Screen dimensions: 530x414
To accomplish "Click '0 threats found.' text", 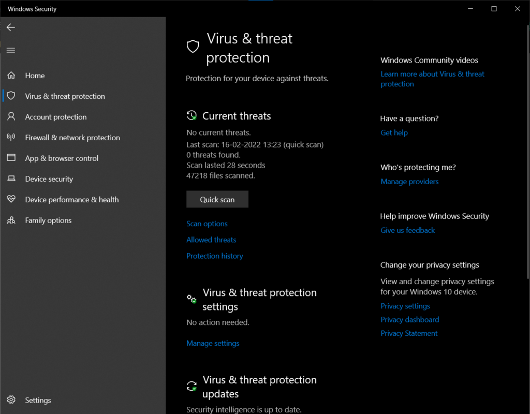I will point(214,155).
